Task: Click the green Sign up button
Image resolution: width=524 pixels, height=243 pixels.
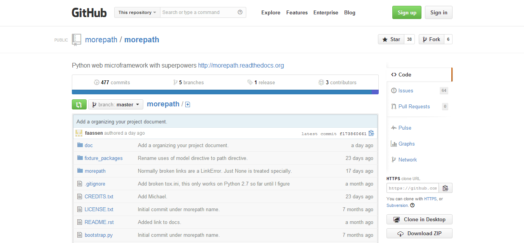Action: tap(407, 12)
